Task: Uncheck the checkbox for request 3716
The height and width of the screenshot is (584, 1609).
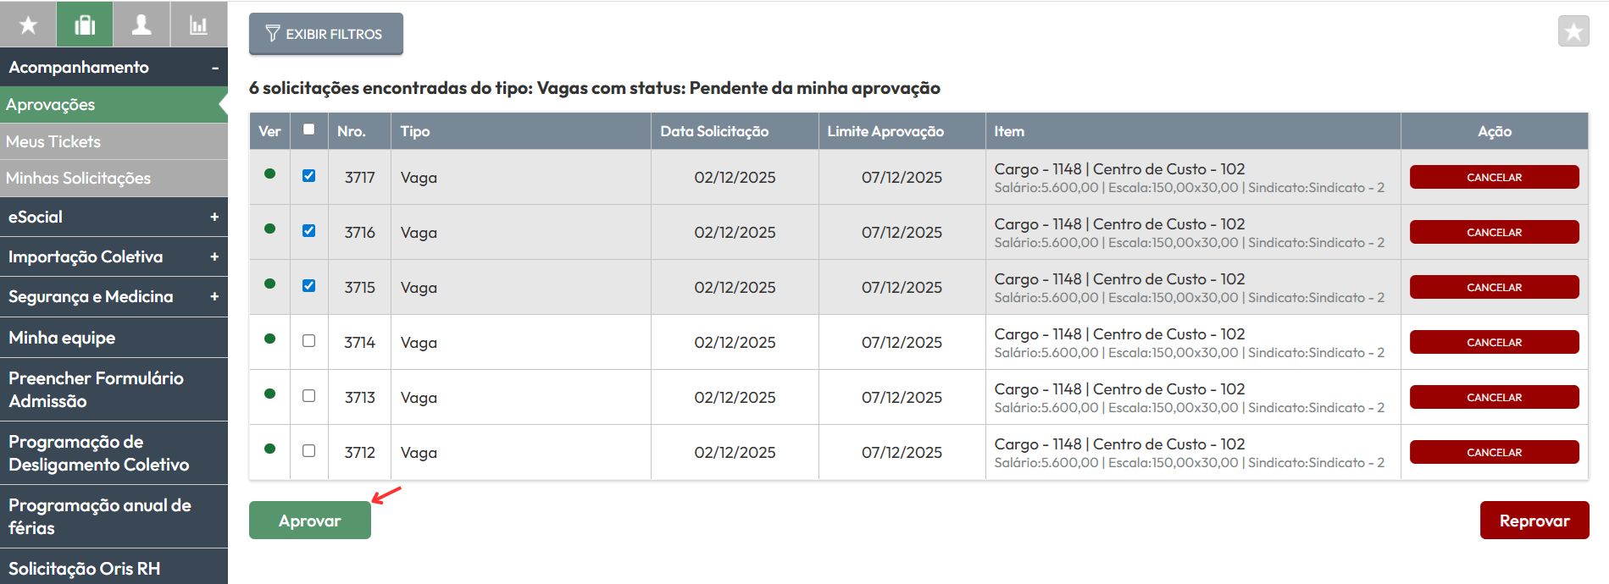Action: (x=308, y=230)
